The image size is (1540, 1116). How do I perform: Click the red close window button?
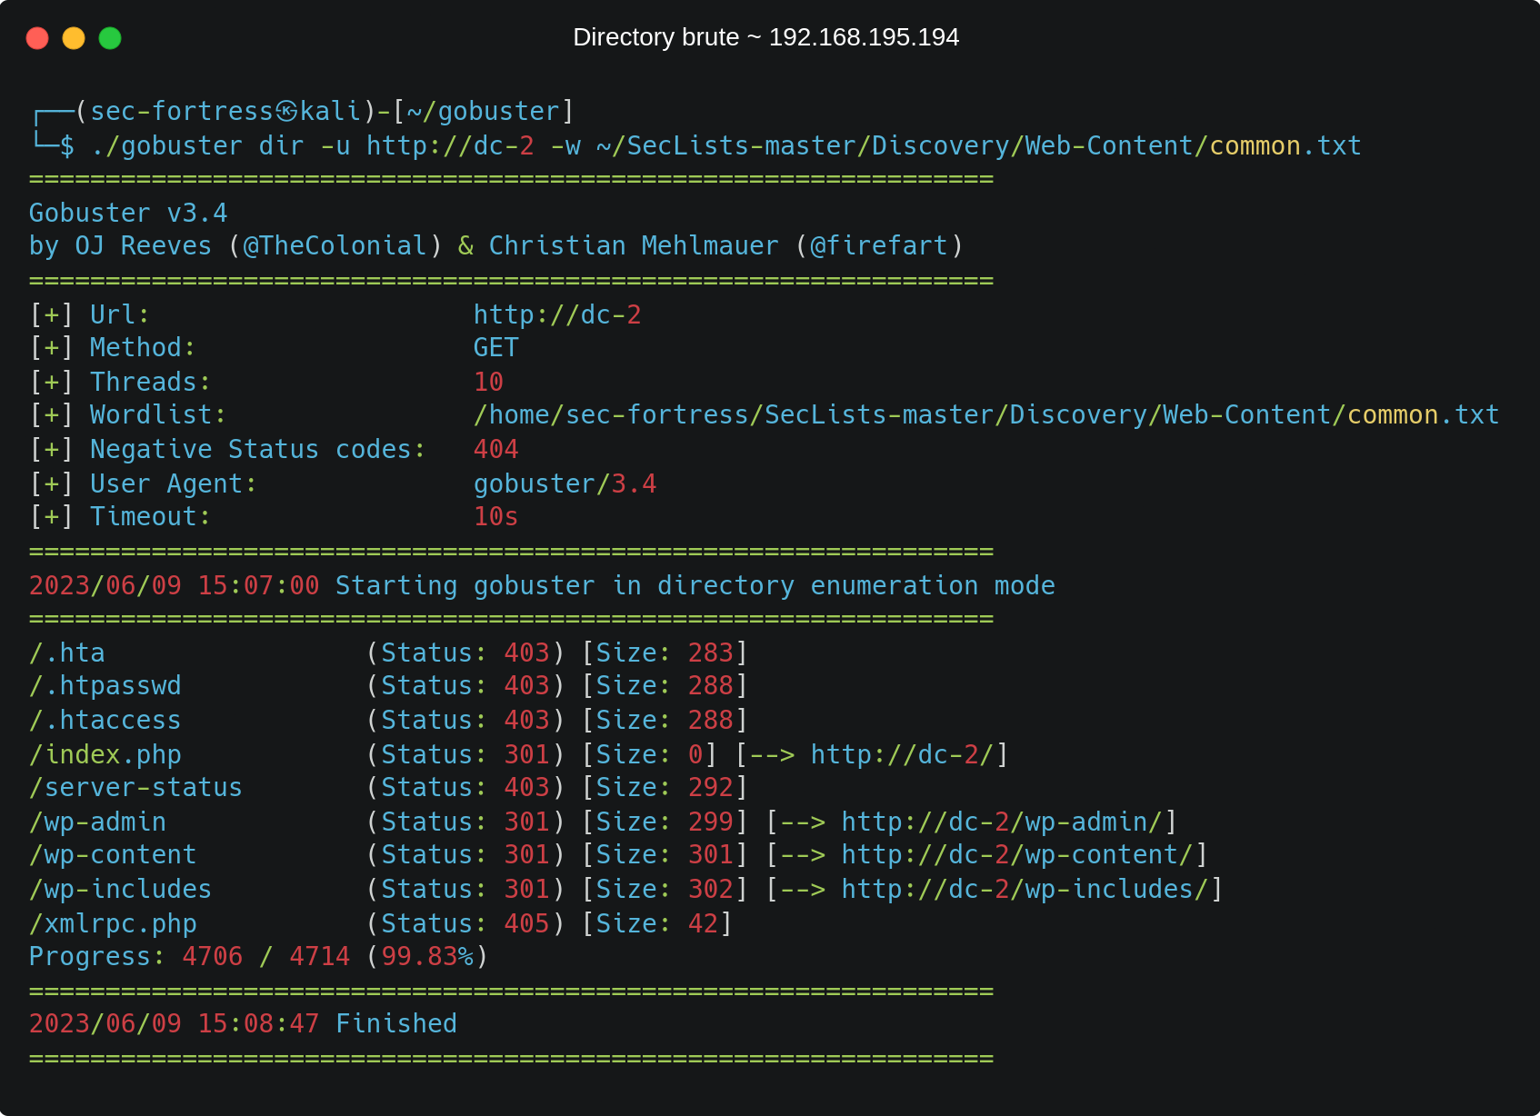(37, 38)
